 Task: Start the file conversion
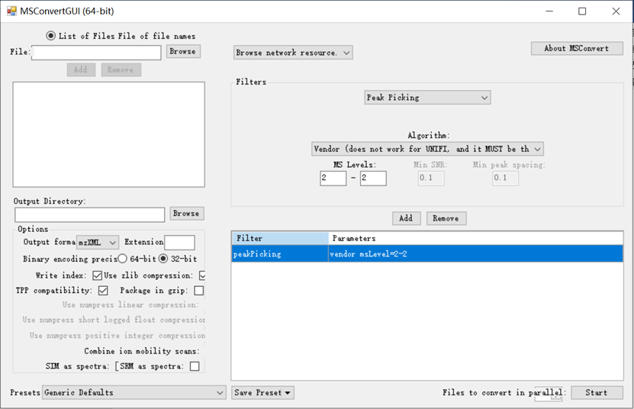597,392
